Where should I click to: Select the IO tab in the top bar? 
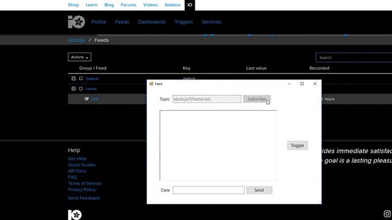pyautogui.click(x=190, y=5)
